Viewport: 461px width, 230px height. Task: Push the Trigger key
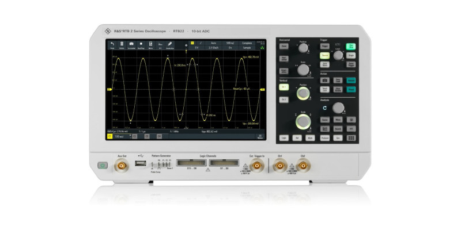click(x=325, y=46)
